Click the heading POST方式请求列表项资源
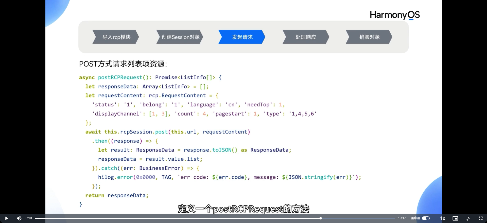The width and height of the screenshot is (487, 223). click(x=123, y=64)
